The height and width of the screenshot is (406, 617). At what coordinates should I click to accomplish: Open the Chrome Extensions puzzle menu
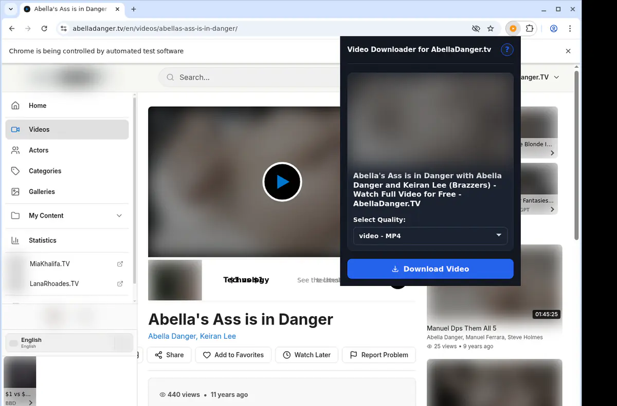tap(530, 29)
